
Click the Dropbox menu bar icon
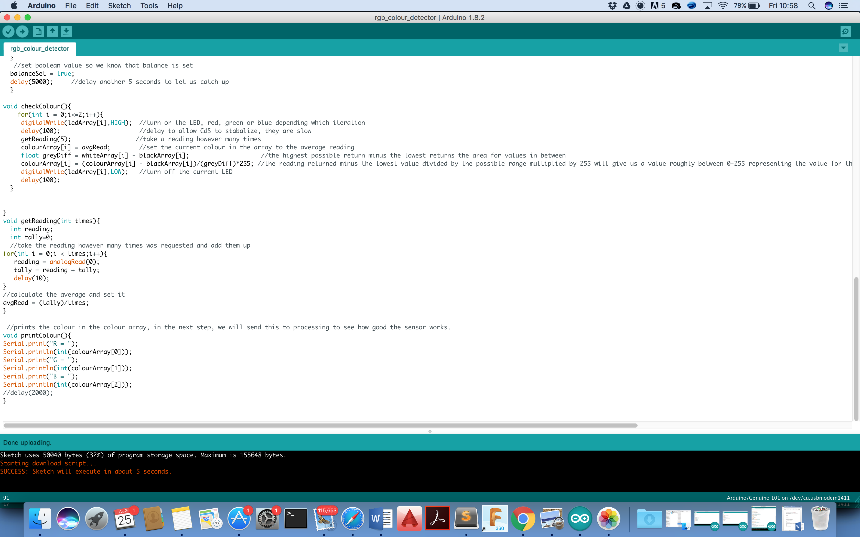point(612,6)
